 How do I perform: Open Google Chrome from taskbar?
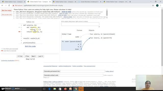tap(76, 89)
